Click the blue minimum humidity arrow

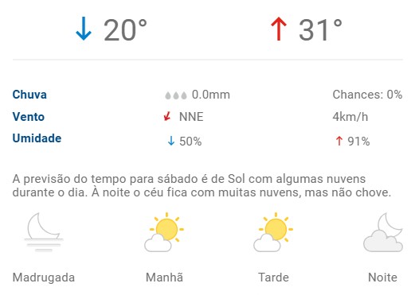(171, 141)
